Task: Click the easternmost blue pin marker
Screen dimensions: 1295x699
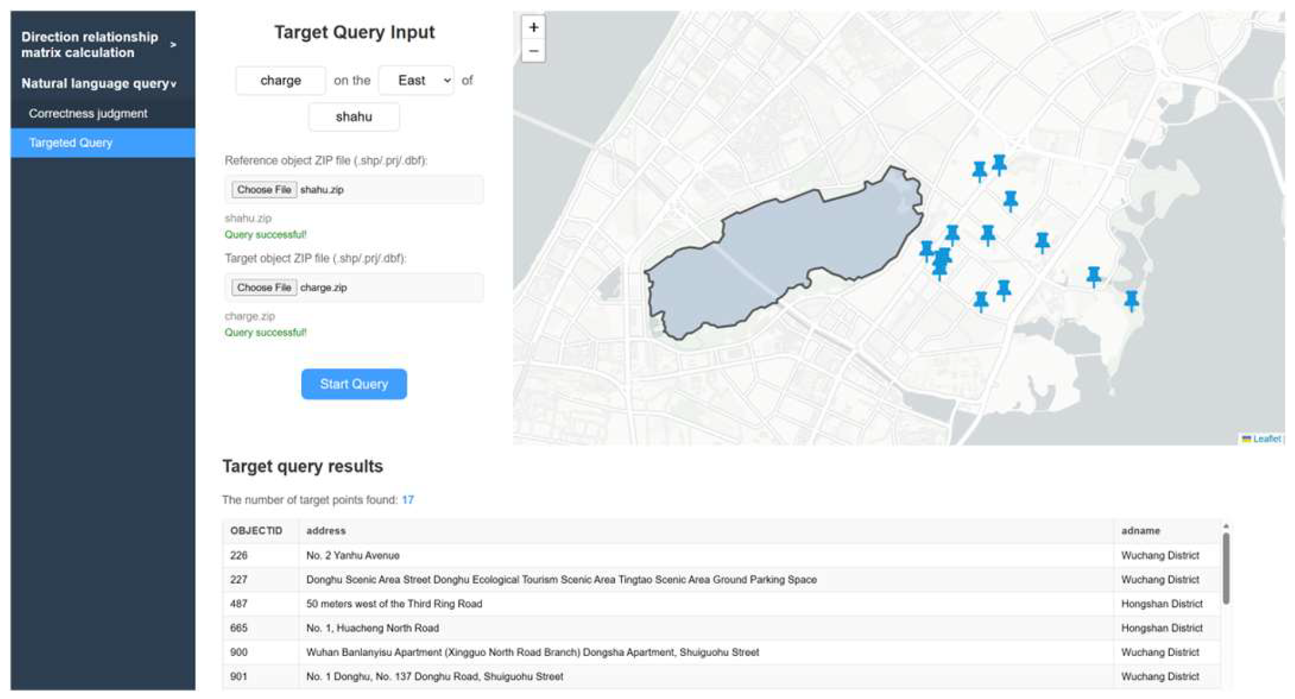Action: (x=1131, y=300)
